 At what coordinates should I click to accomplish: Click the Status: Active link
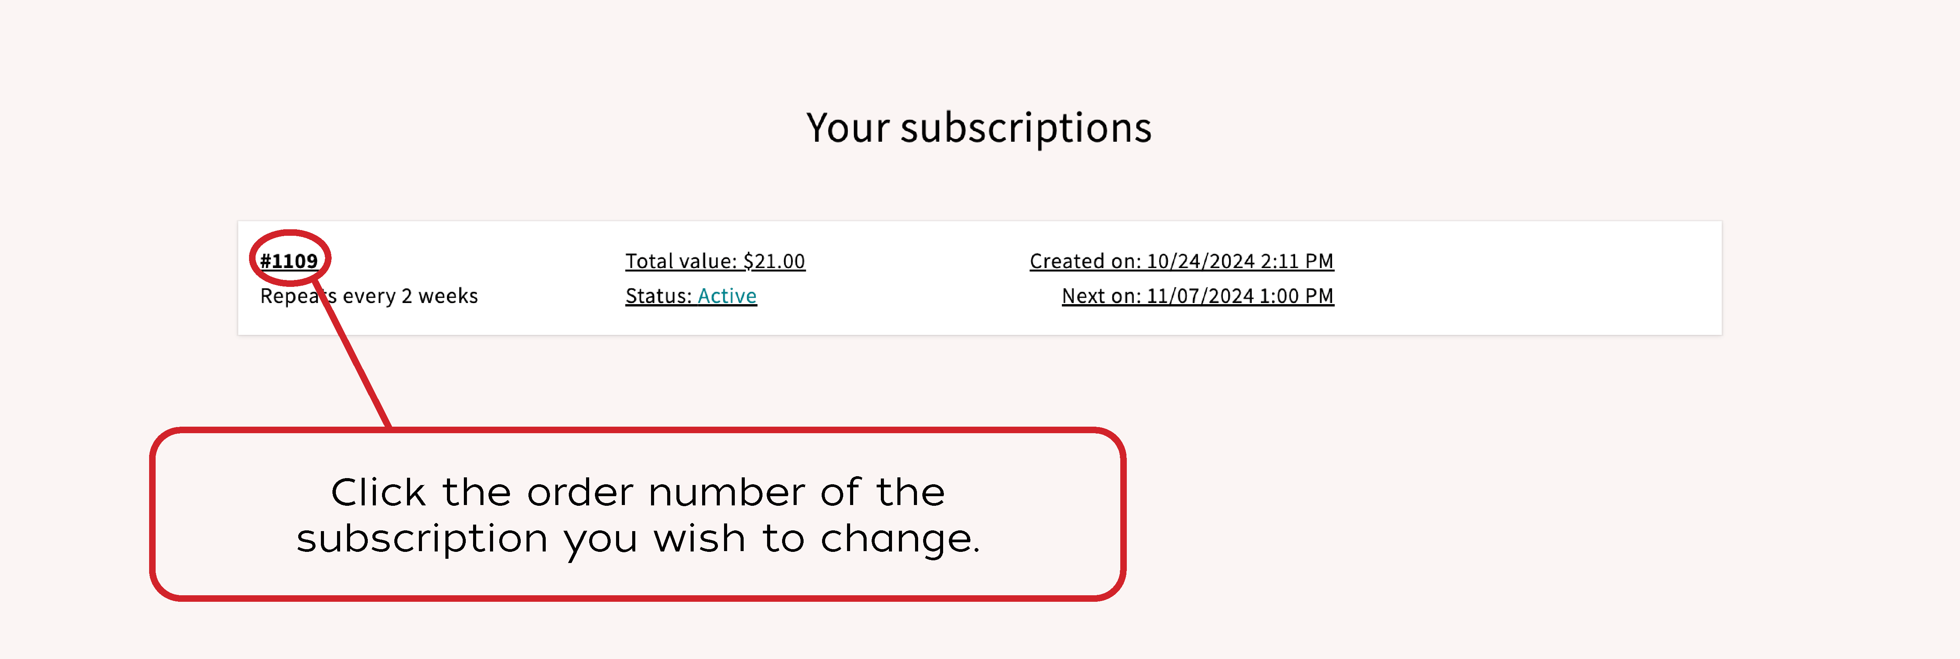690,296
